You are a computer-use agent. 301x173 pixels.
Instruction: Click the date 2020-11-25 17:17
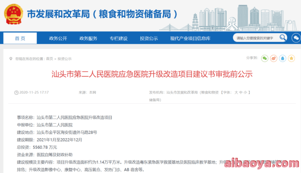pos(34,92)
